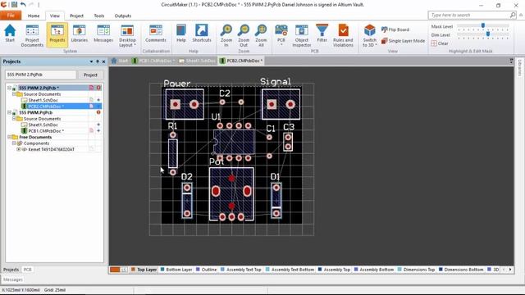Click Clear highlight mask button
The image size is (525, 295).
440,43
